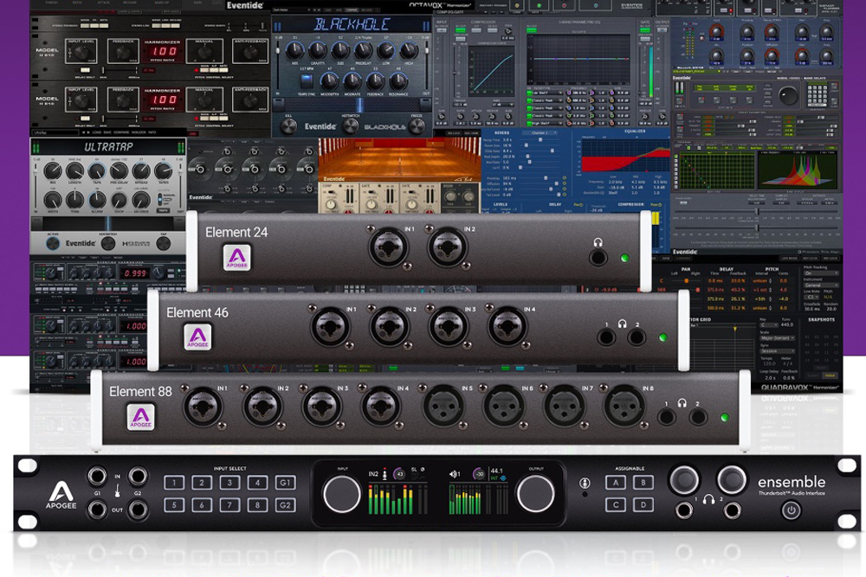Click the IN8 XLR input on Element 88

click(624, 407)
